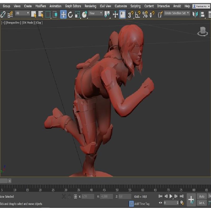Choose the Rectangular Selection Region tool
The image size is (211, 211).
coord(48,15)
